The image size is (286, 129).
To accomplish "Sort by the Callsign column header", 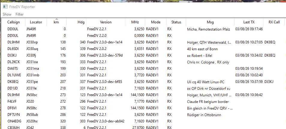I will [13, 22].
